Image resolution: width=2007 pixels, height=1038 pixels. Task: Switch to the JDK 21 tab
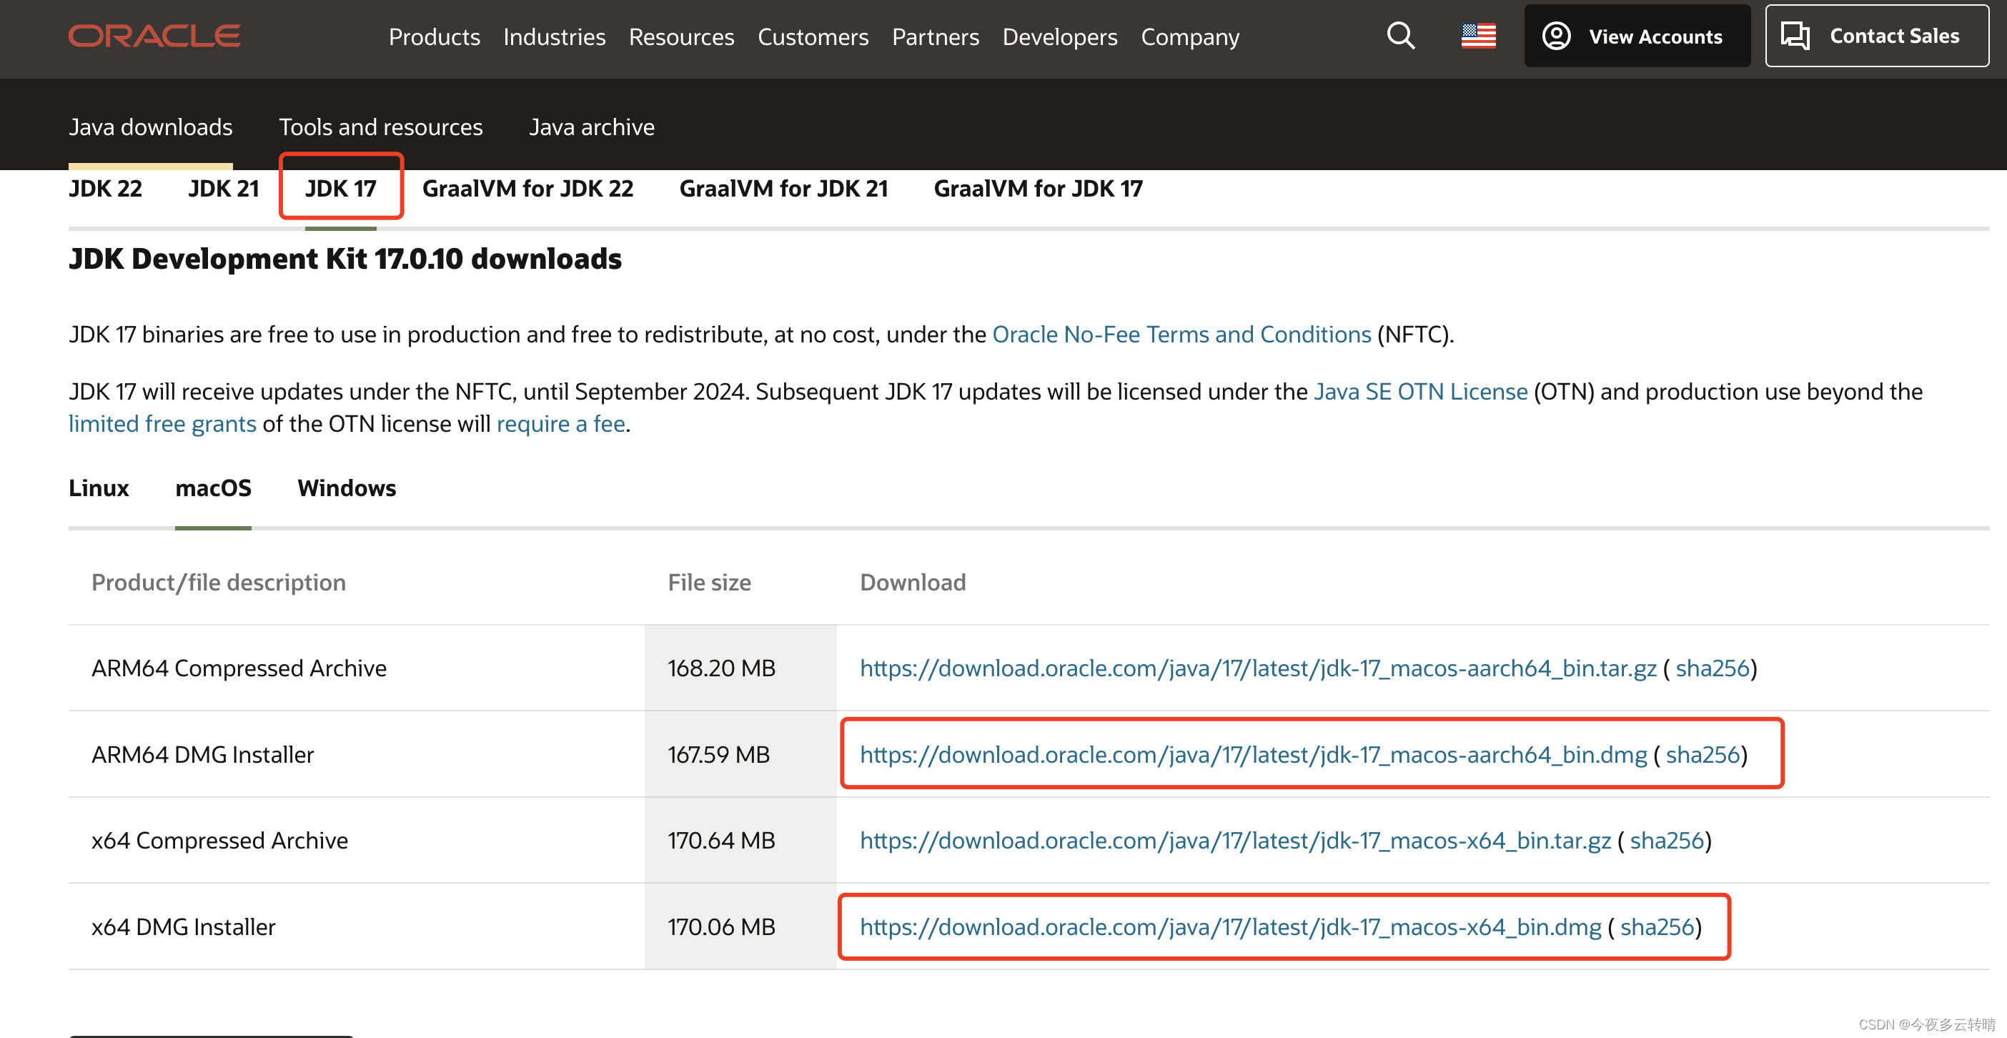click(x=223, y=189)
